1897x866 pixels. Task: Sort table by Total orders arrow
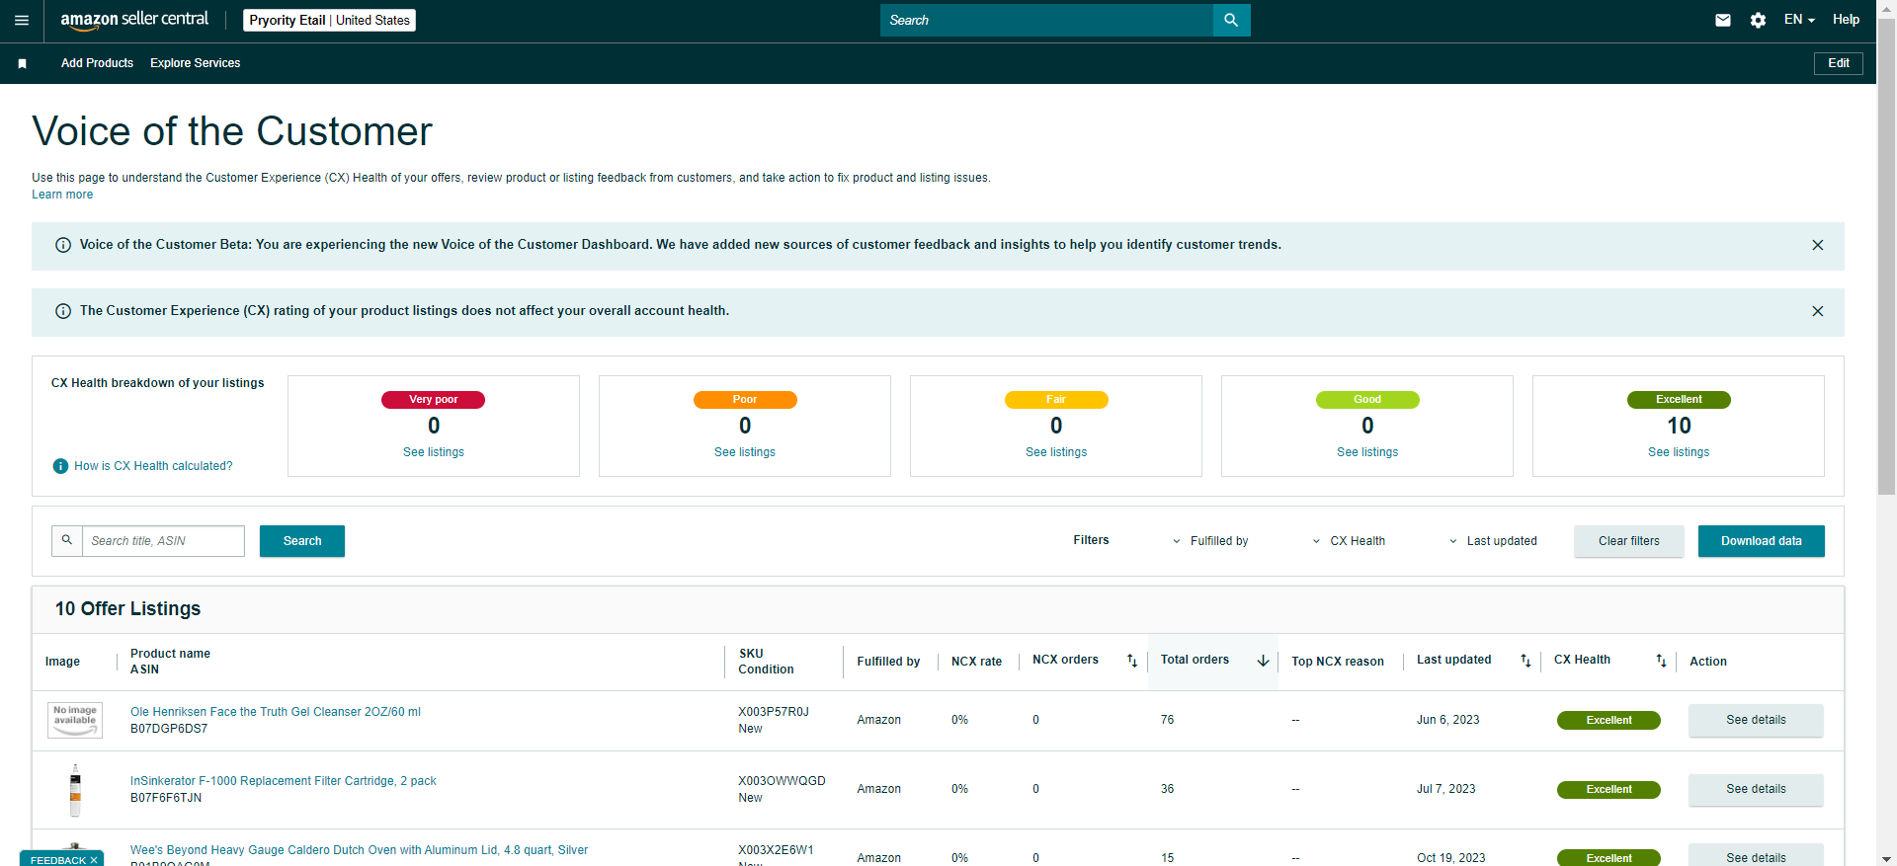click(x=1263, y=661)
